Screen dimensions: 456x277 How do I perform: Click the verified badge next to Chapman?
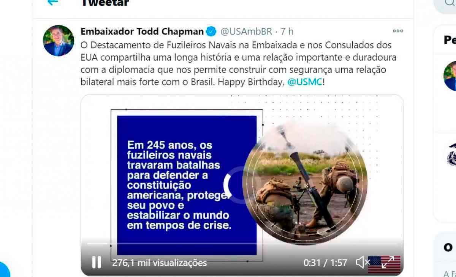coord(211,31)
